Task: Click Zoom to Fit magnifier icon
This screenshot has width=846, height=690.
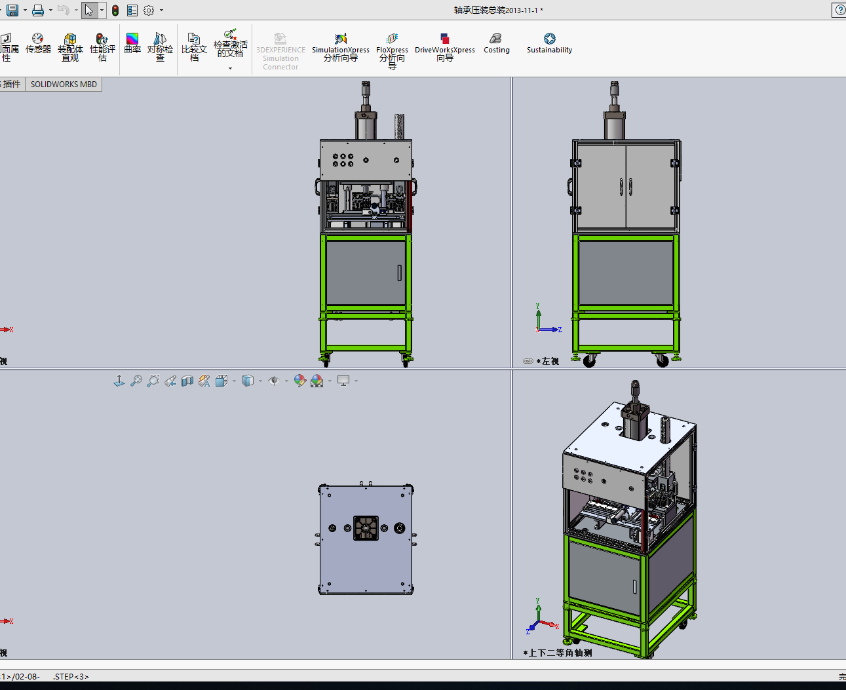Action: pos(136,381)
